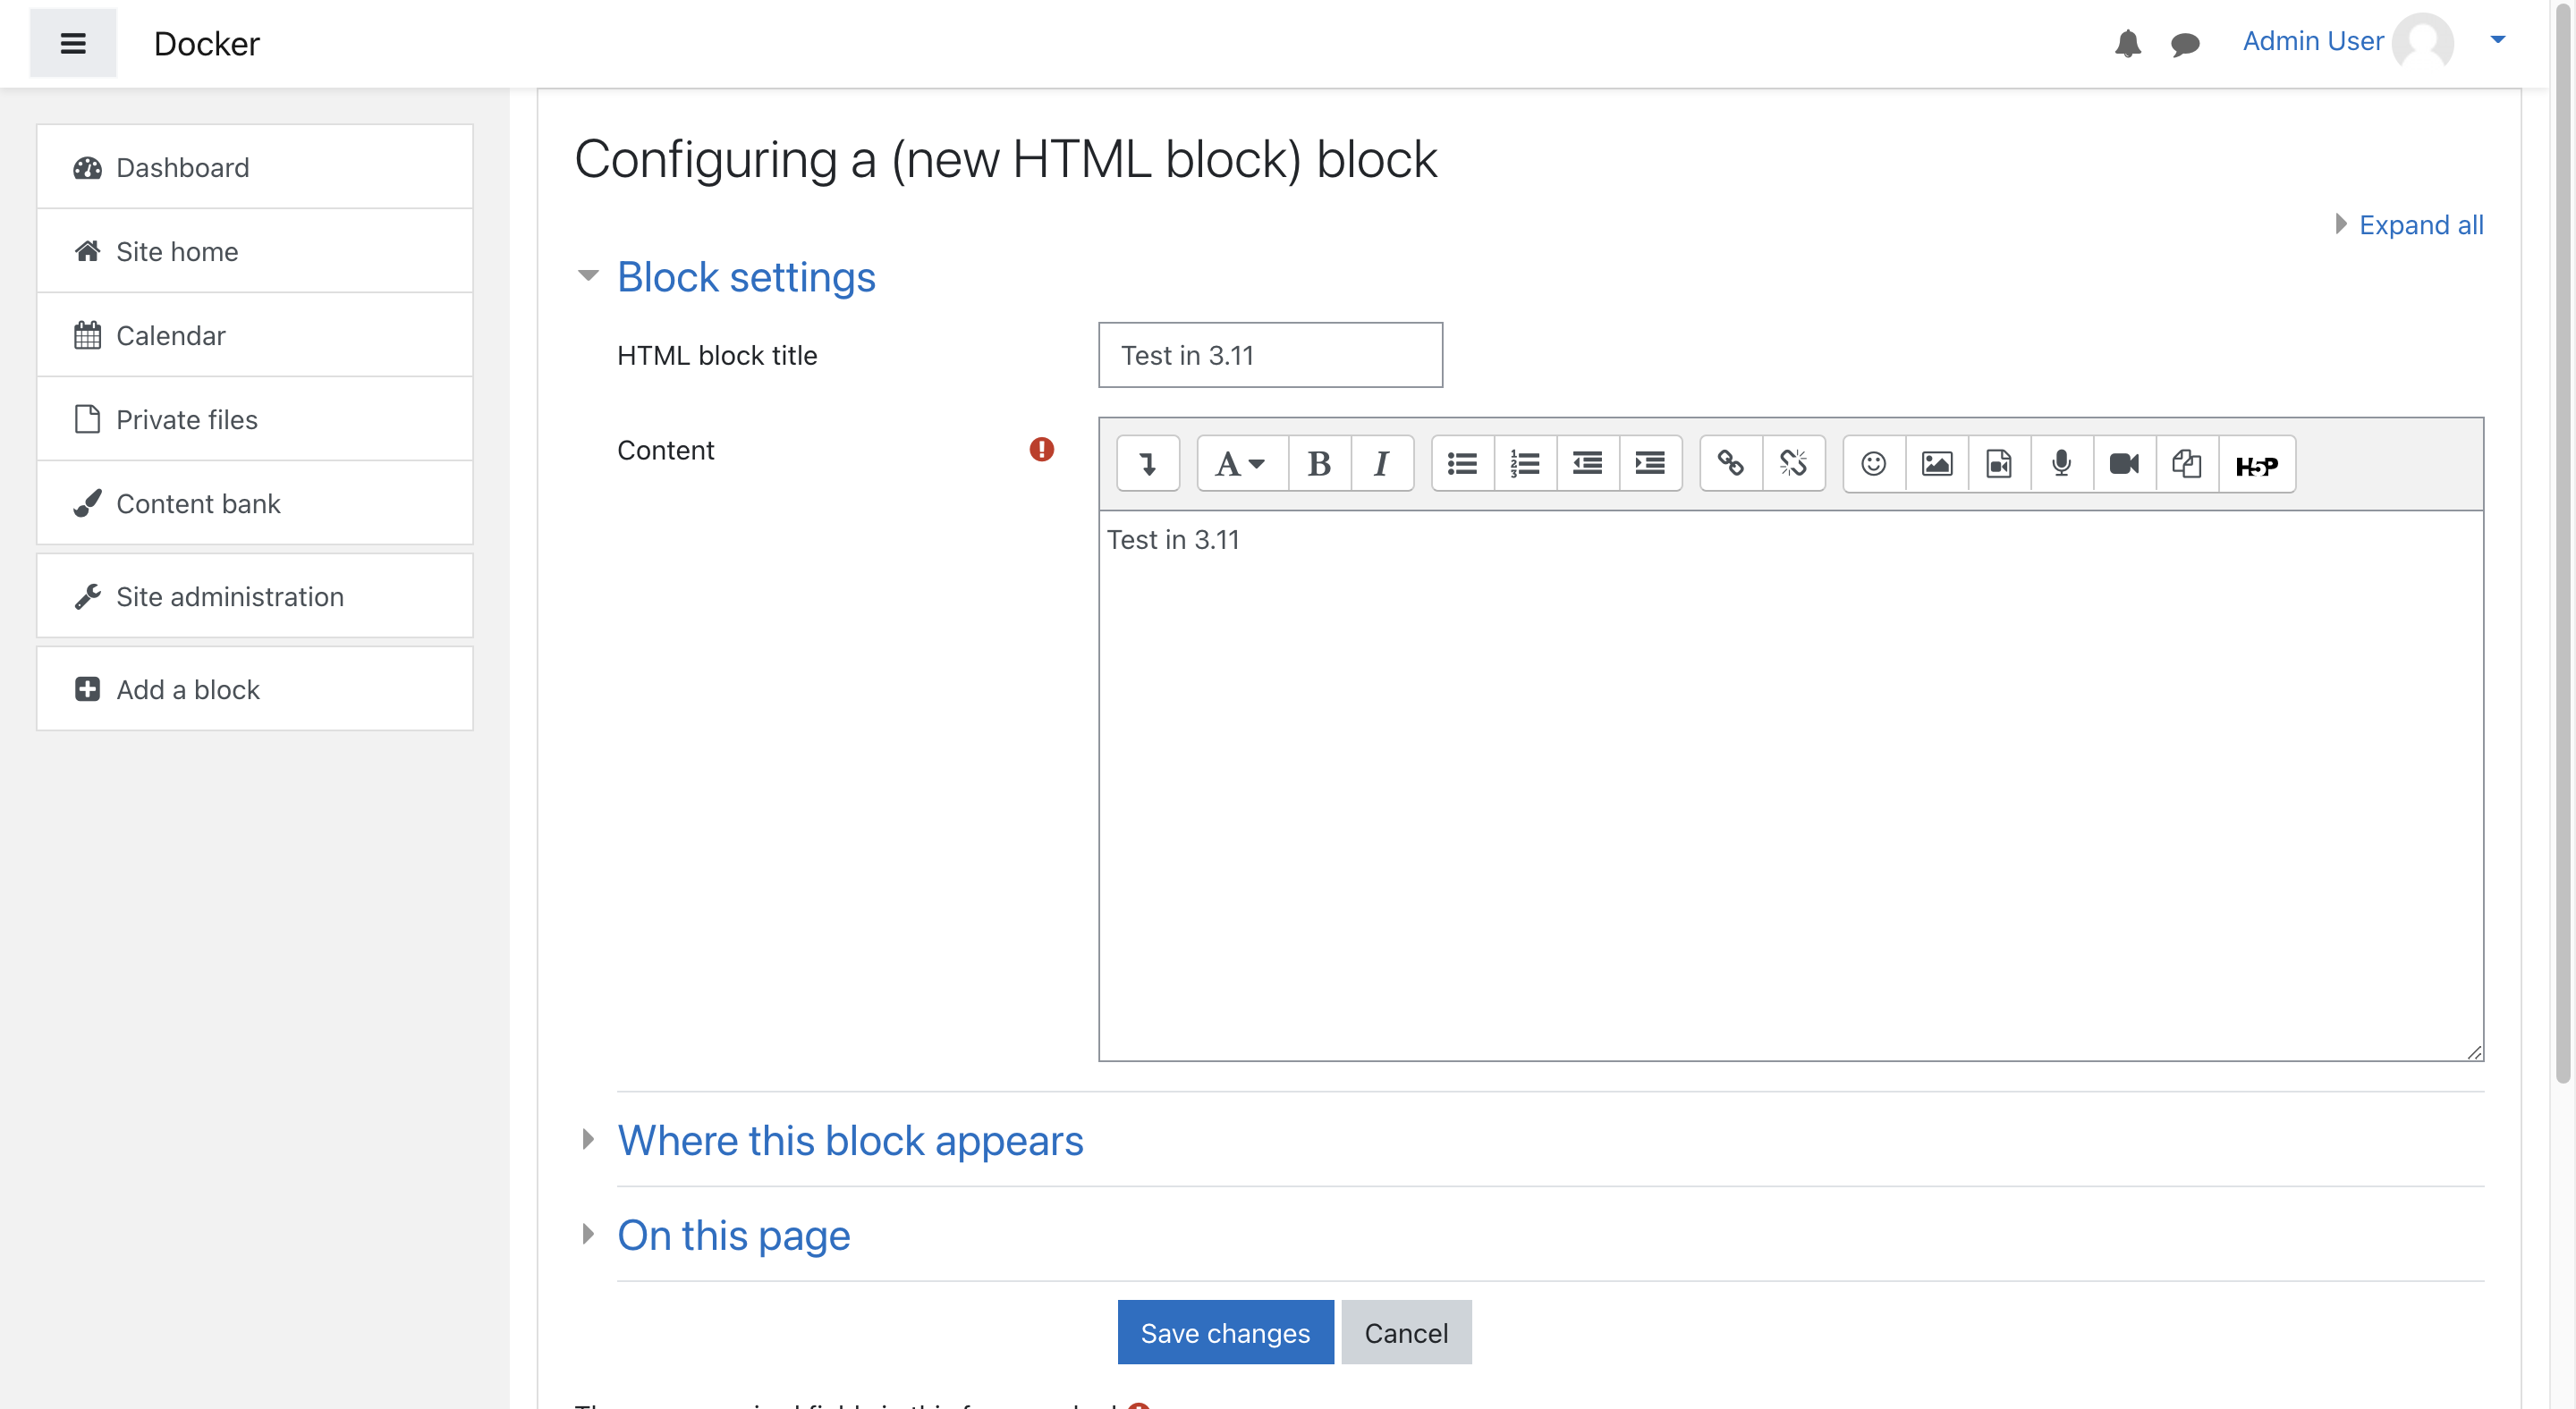
Task: Click the Expand all link
Action: [2421, 224]
